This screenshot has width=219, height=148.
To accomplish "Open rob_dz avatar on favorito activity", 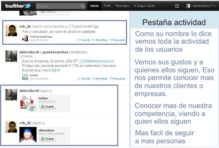I will click(11, 31).
